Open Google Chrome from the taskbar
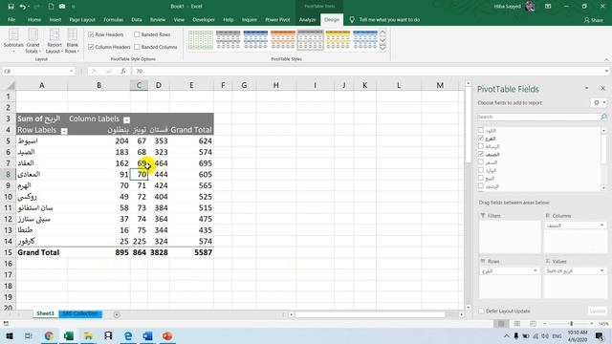Image resolution: width=612 pixels, height=344 pixels. tap(49, 335)
